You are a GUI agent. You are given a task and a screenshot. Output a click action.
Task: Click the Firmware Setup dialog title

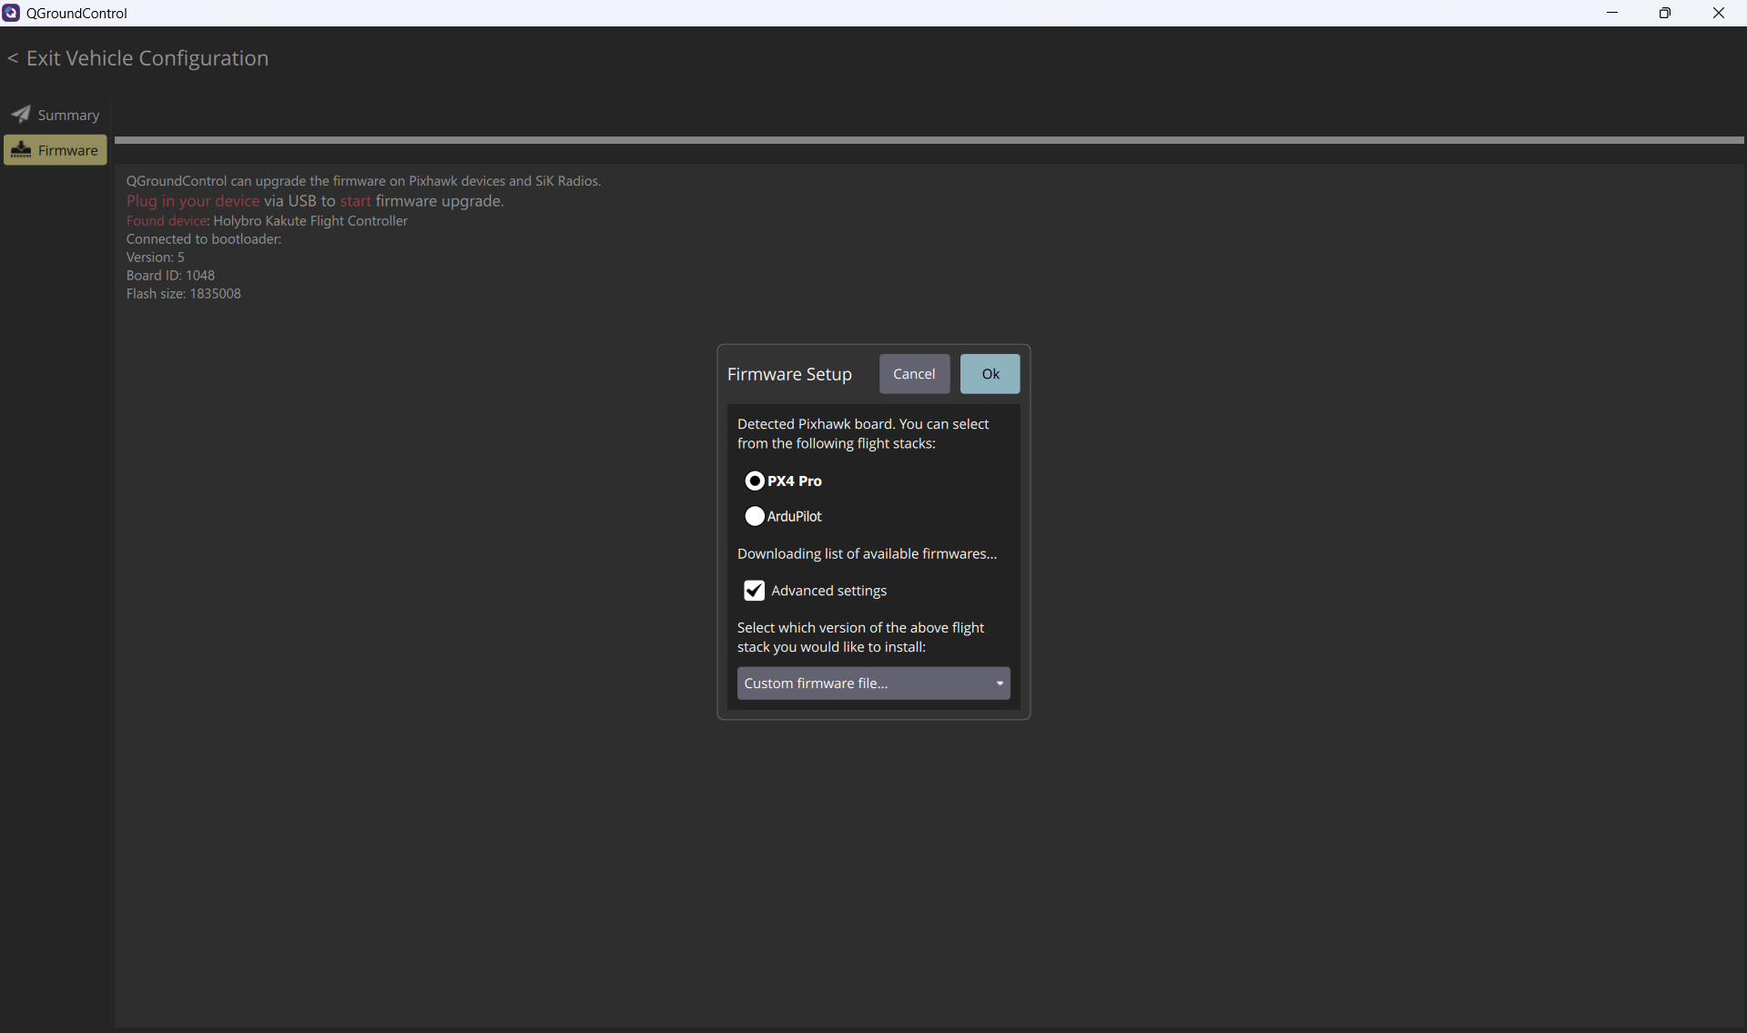[x=789, y=374]
